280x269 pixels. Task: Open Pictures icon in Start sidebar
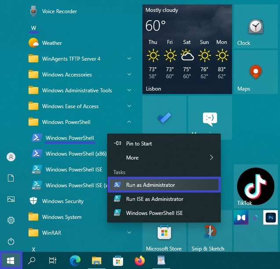coord(11,199)
